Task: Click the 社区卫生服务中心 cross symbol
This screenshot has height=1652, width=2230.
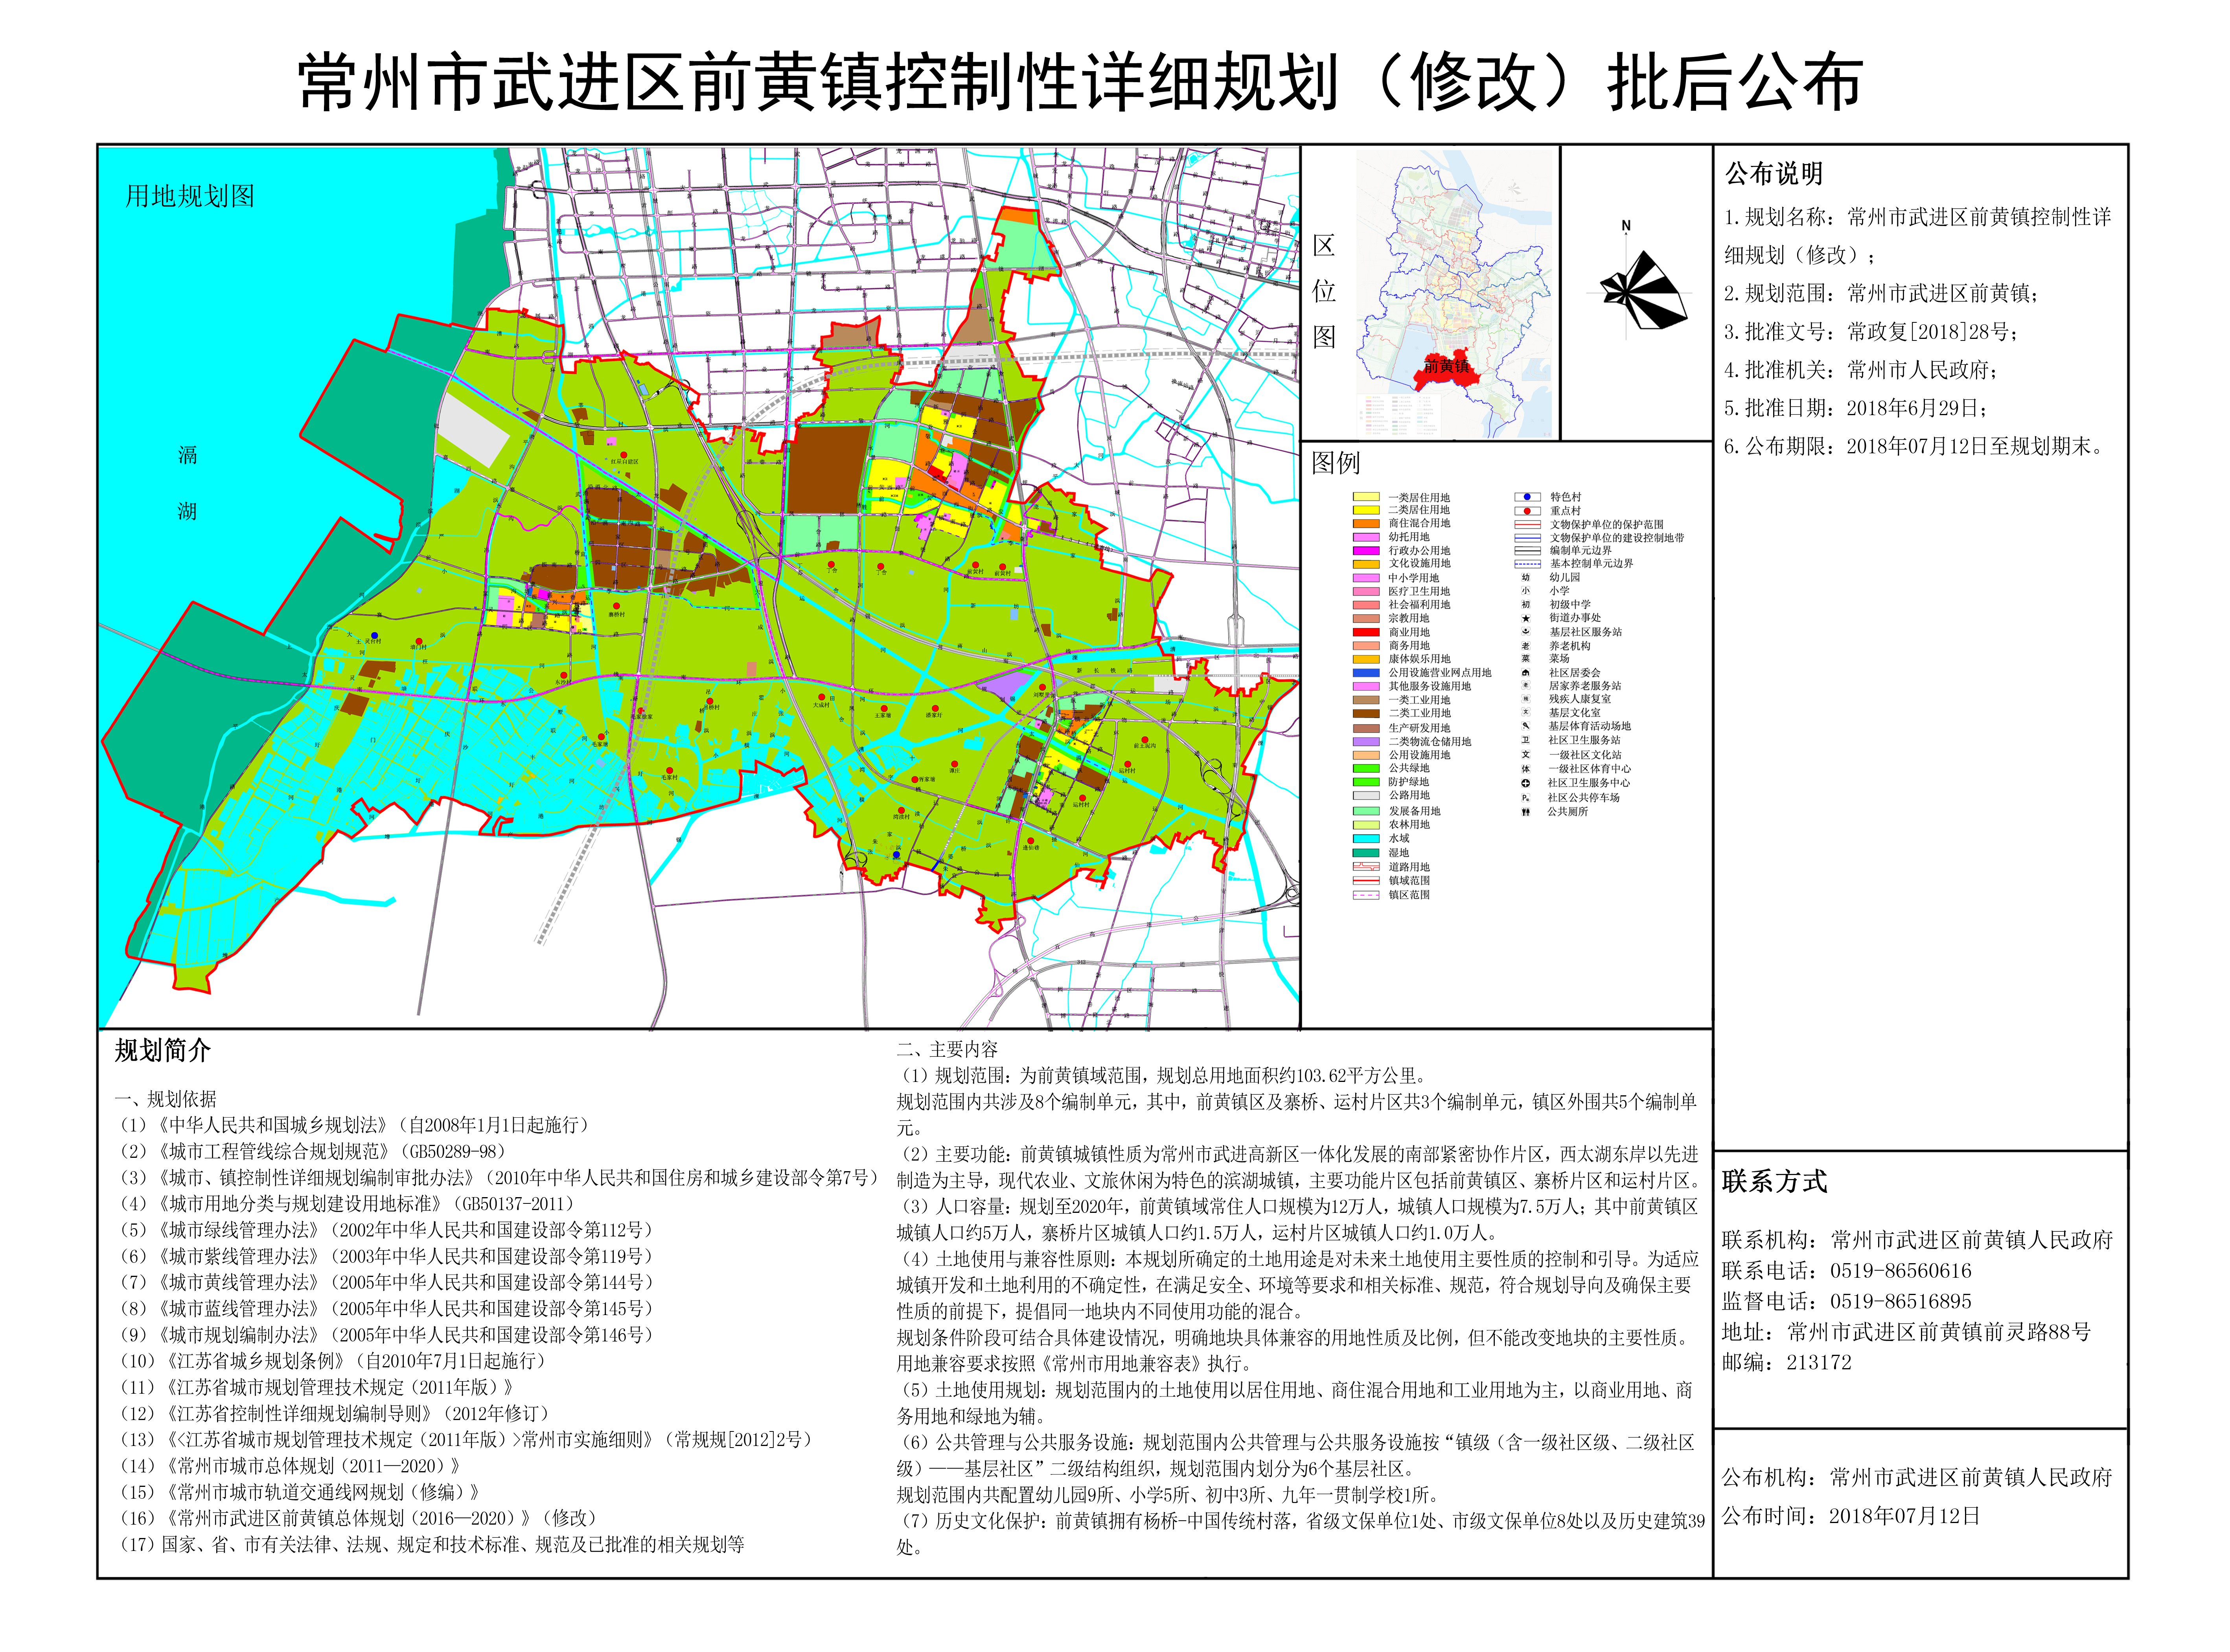Action: [x=1525, y=783]
